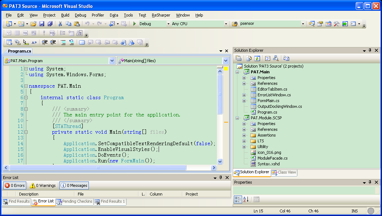382x216 pixels.
Task: Open the PAT.Main.Program types dropdown
Action: click(x=112, y=61)
